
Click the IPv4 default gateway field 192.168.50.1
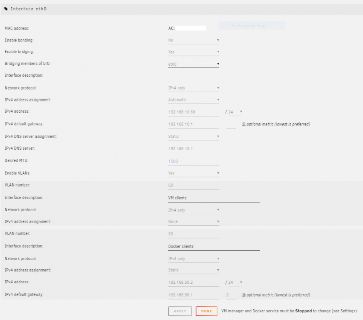coord(193,295)
